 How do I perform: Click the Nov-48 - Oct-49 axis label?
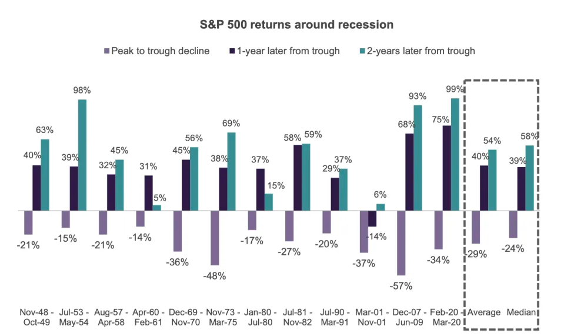tap(36, 317)
